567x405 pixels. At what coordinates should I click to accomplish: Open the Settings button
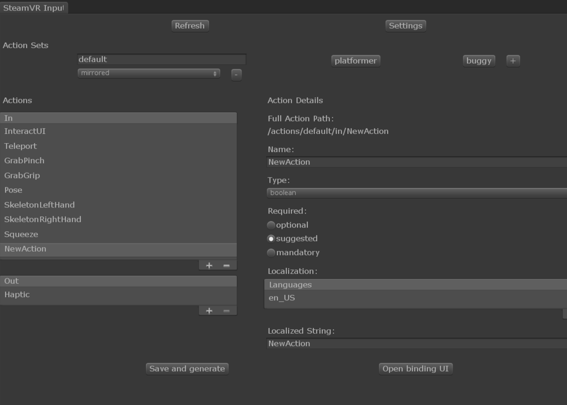[405, 25]
